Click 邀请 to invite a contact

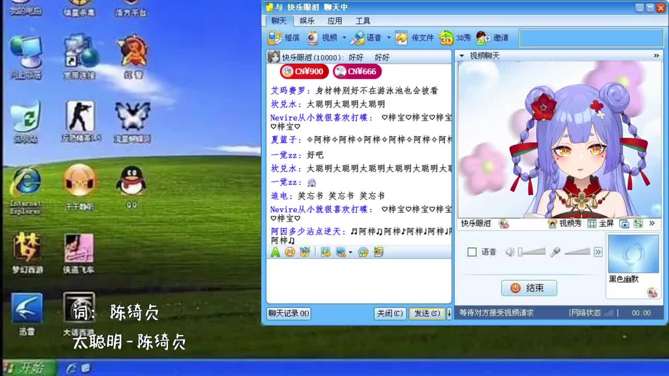click(x=492, y=38)
